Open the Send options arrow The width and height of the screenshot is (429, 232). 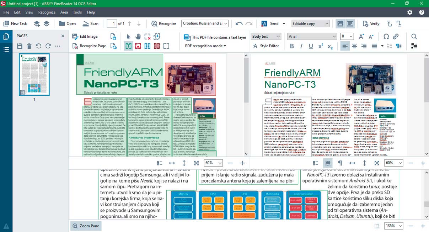pyautogui.click(x=284, y=23)
